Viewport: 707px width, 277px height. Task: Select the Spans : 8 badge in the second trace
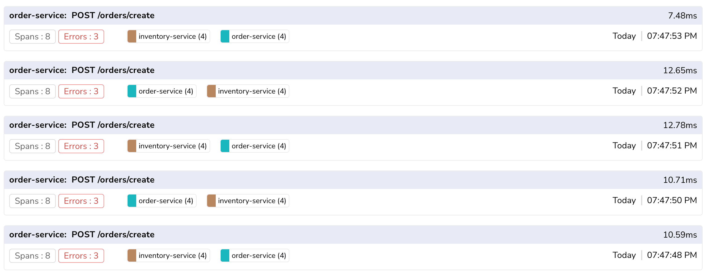[x=32, y=91]
